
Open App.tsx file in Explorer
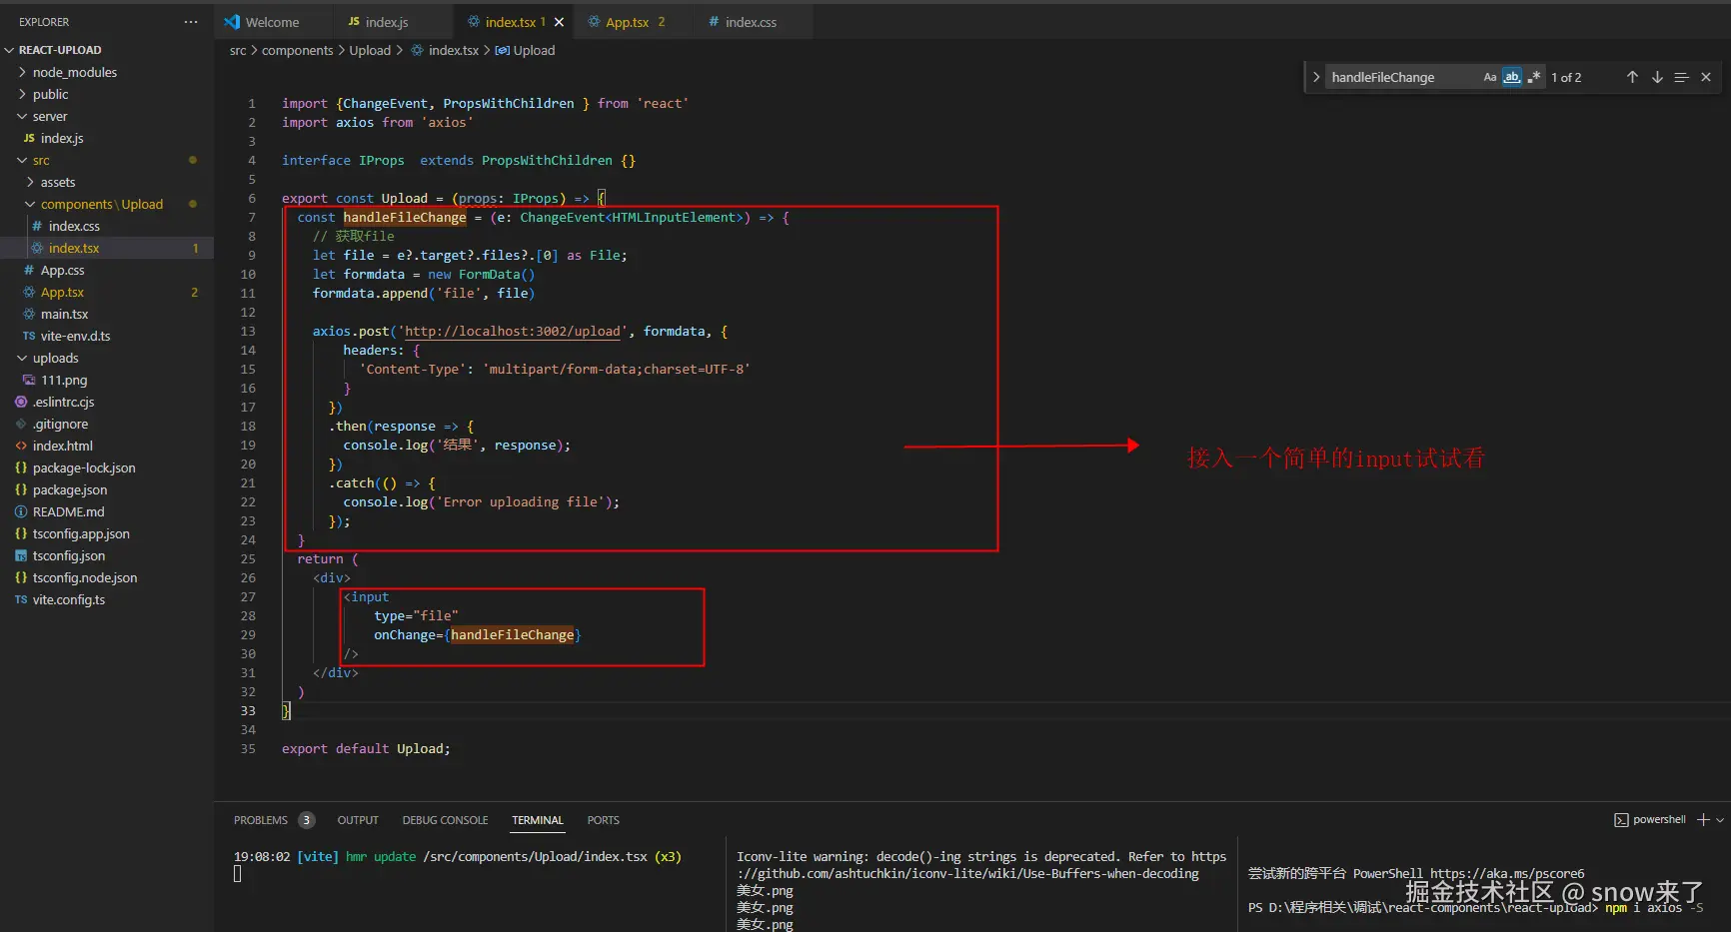(63, 292)
